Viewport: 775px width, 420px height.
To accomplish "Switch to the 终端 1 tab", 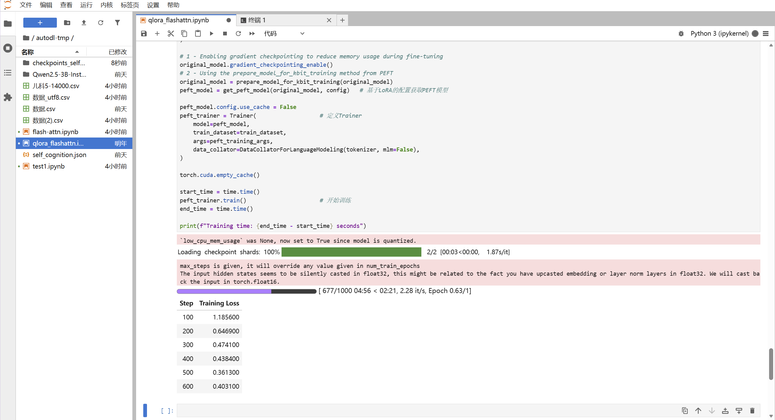I will point(257,20).
